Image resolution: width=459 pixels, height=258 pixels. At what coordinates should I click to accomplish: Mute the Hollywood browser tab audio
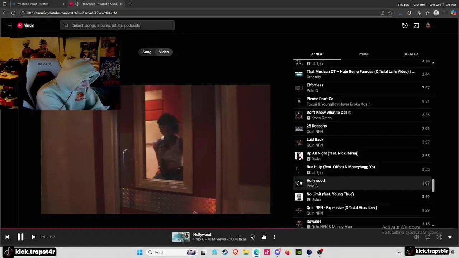(77, 4)
